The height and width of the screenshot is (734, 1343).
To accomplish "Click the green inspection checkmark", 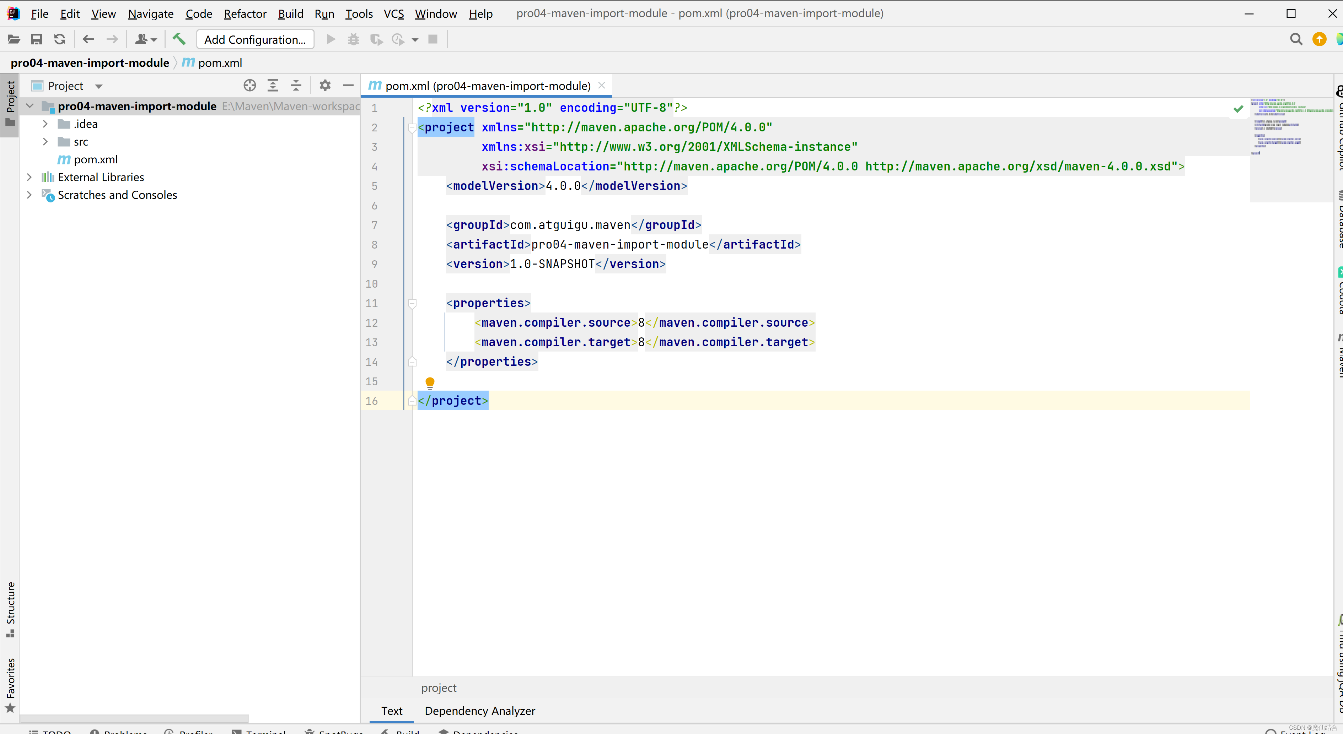I will coord(1239,109).
